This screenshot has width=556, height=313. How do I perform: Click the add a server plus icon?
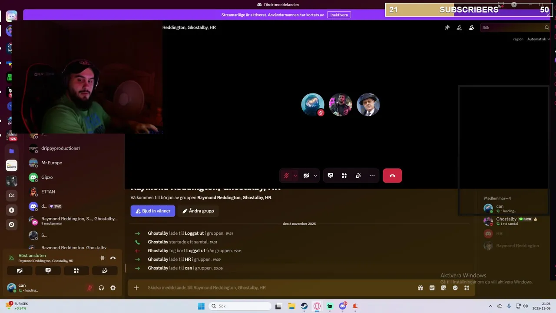point(12,210)
